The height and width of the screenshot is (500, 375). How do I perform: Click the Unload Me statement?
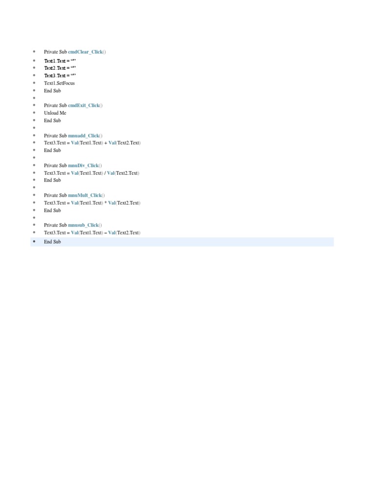pos(55,113)
